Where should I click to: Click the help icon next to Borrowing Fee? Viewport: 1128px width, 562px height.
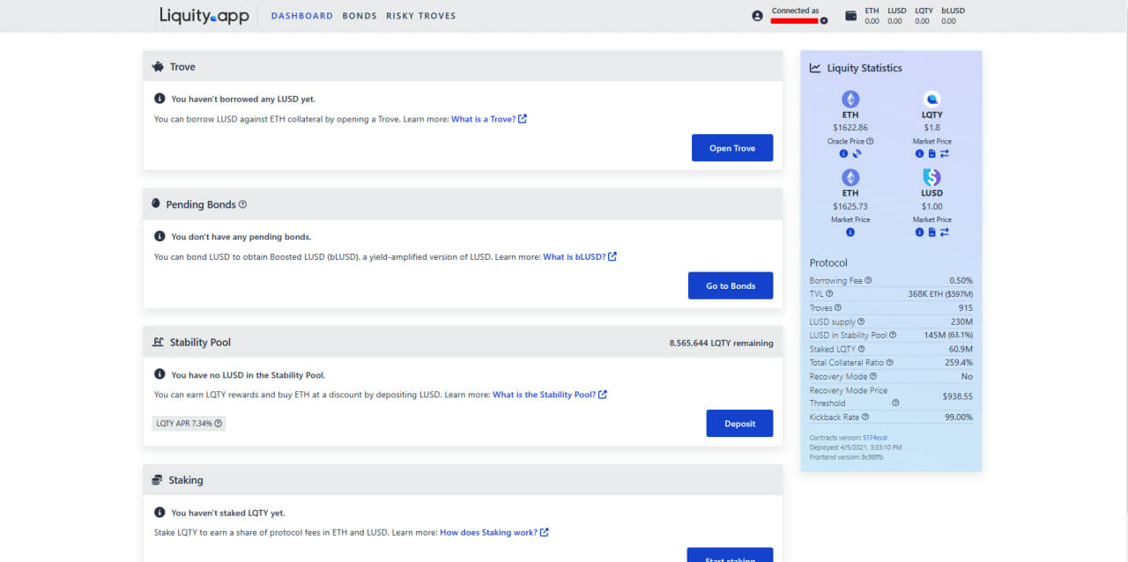[868, 280]
